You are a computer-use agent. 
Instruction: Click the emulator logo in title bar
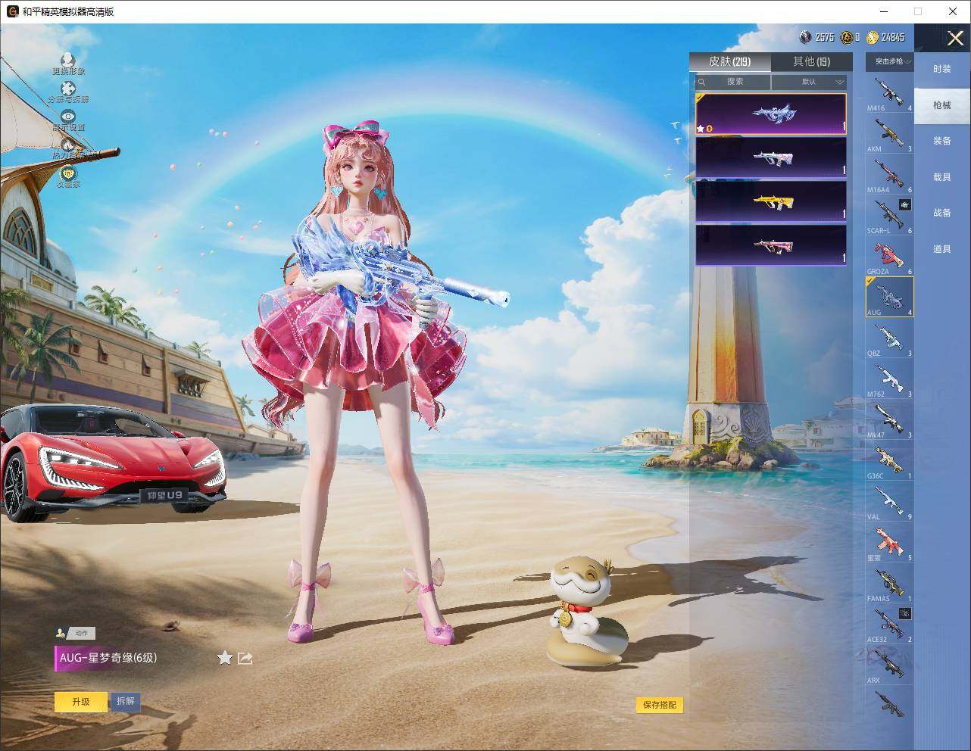[x=12, y=11]
